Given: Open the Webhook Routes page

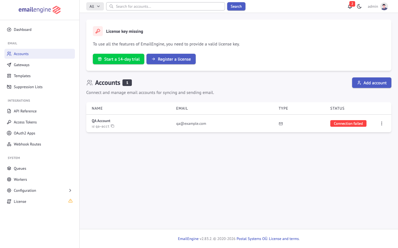Looking at the screenshot, I should (40, 144).
